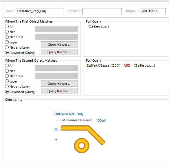Focus the empty Comment field

102,11
